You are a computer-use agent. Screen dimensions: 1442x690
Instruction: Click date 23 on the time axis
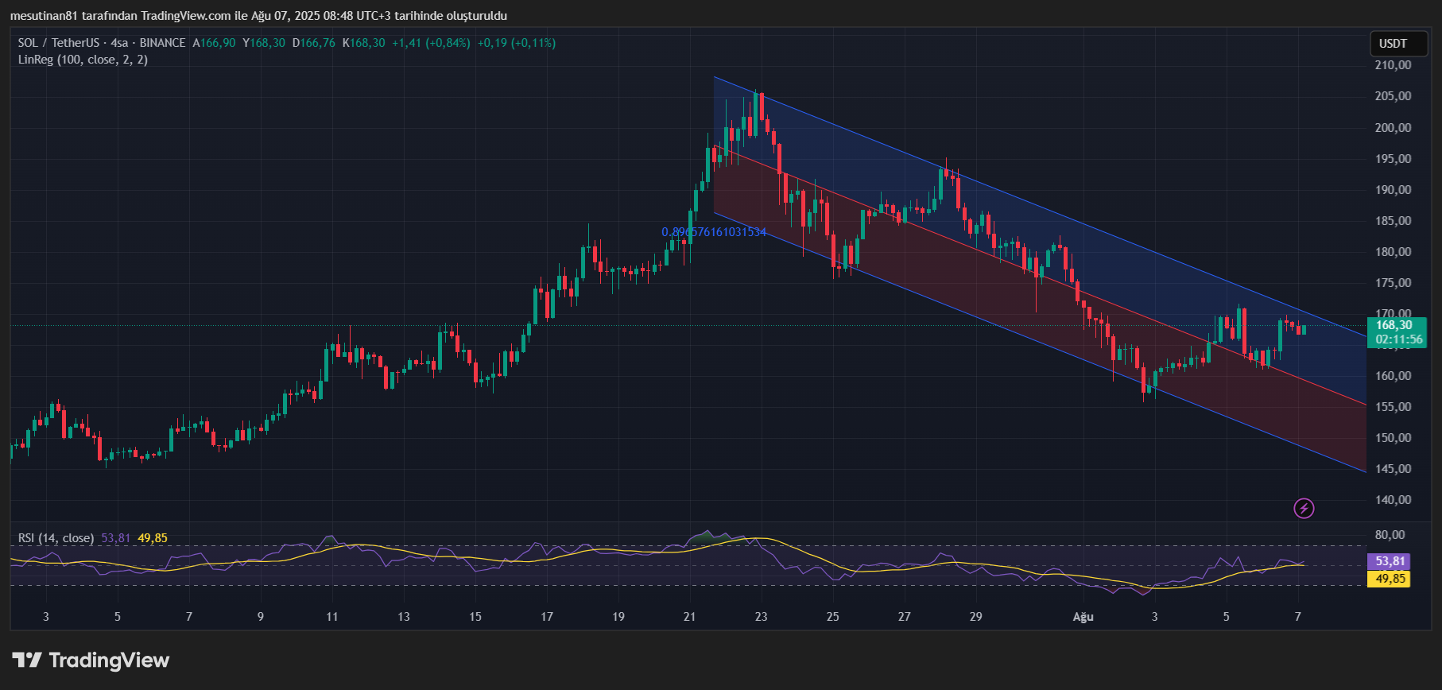[762, 617]
